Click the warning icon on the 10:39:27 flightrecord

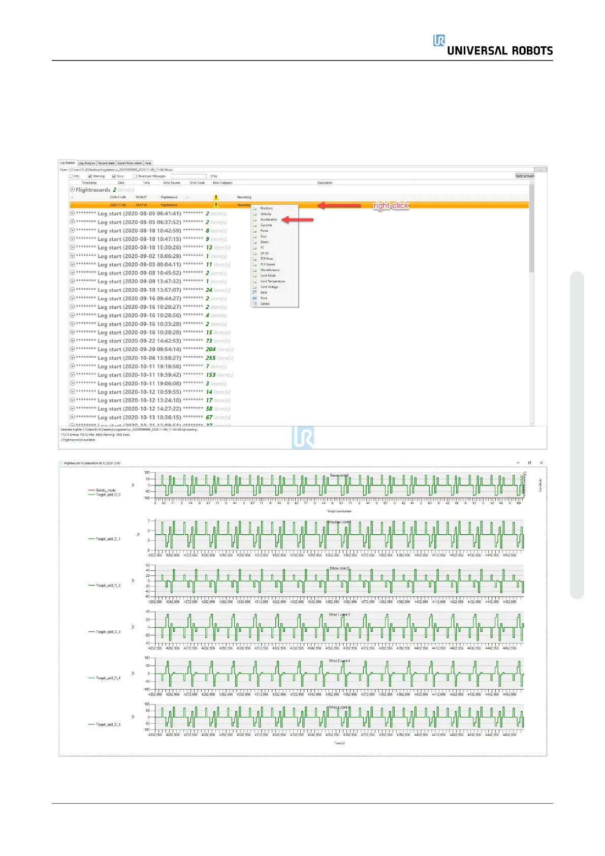point(216,197)
